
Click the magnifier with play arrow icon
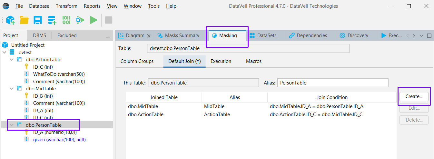point(80,20)
